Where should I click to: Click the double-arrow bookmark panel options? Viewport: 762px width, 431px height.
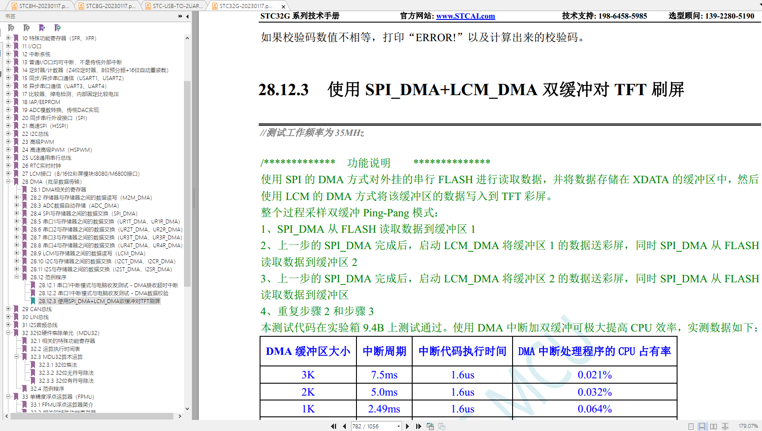click(x=180, y=16)
